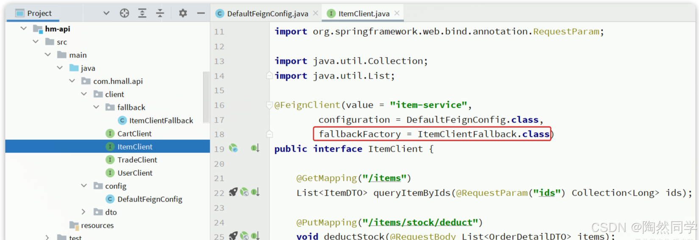
Task: Close the DefaultFeignConfig.java tab
Action: tap(316, 13)
